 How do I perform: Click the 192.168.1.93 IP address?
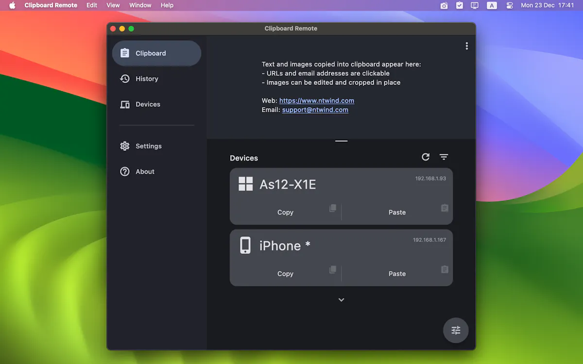tap(430, 179)
